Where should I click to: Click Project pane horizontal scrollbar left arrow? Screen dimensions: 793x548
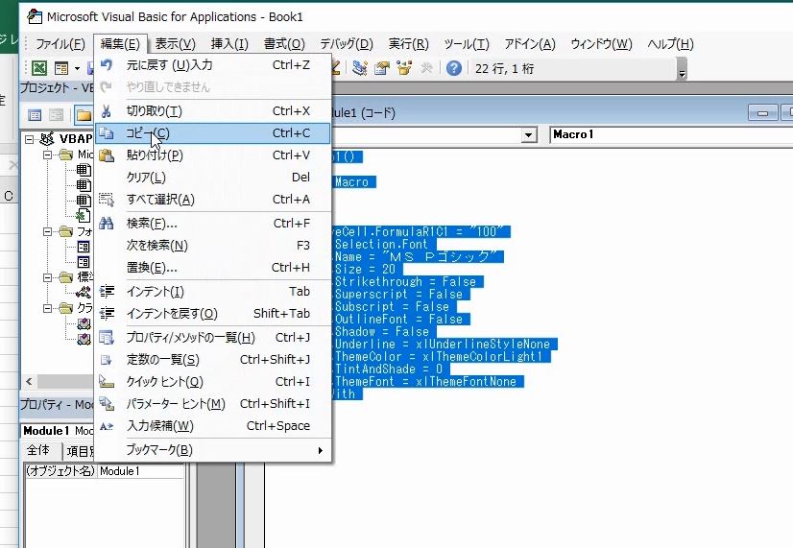pos(29,382)
